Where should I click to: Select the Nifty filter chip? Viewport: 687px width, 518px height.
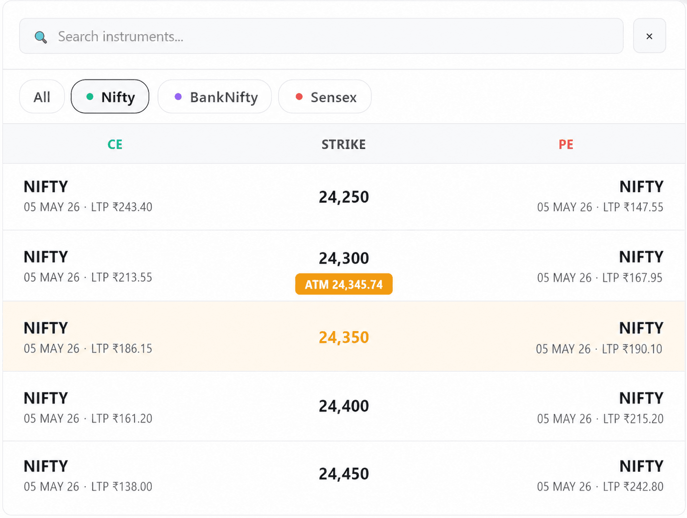coord(110,97)
